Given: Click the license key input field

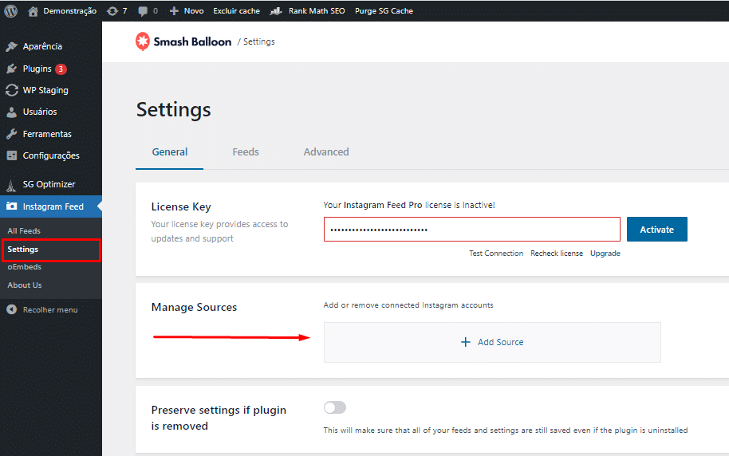Looking at the screenshot, I should (472, 229).
